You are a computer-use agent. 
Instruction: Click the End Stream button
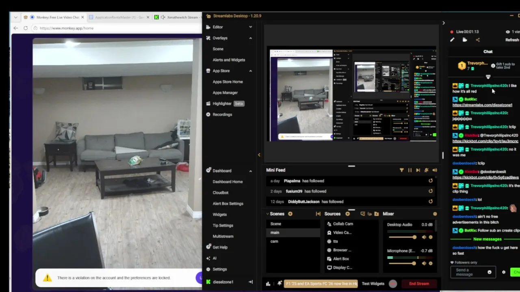pos(419,284)
